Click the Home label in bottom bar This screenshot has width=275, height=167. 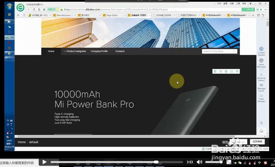click(x=22, y=142)
